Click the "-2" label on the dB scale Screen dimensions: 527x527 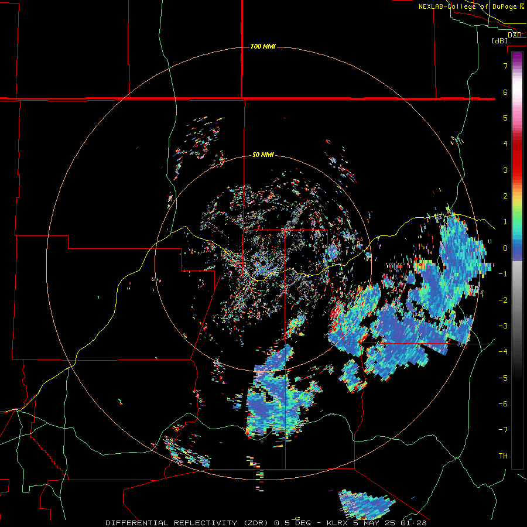tap(503, 300)
